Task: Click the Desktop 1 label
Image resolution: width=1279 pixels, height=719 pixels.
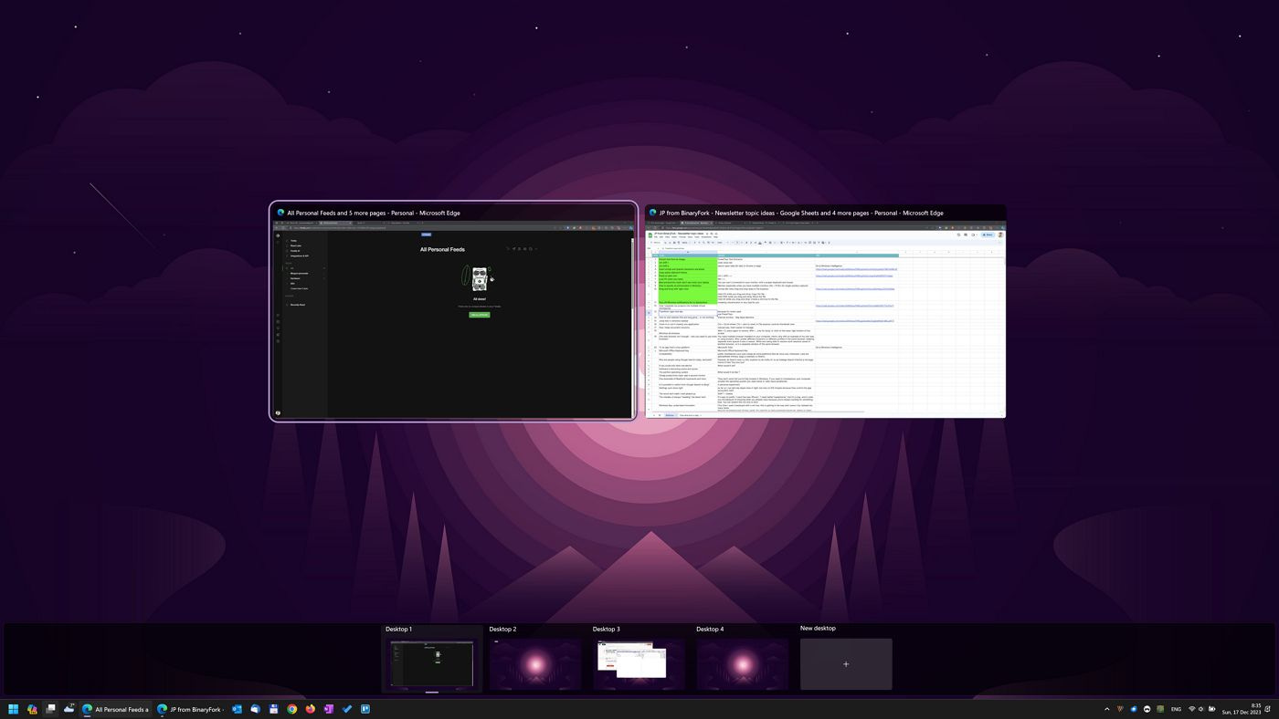Action: [x=398, y=629]
